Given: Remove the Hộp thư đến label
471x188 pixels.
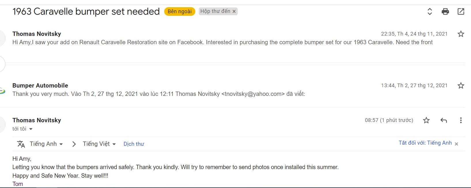Looking at the screenshot, I should [x=234, y=11].
